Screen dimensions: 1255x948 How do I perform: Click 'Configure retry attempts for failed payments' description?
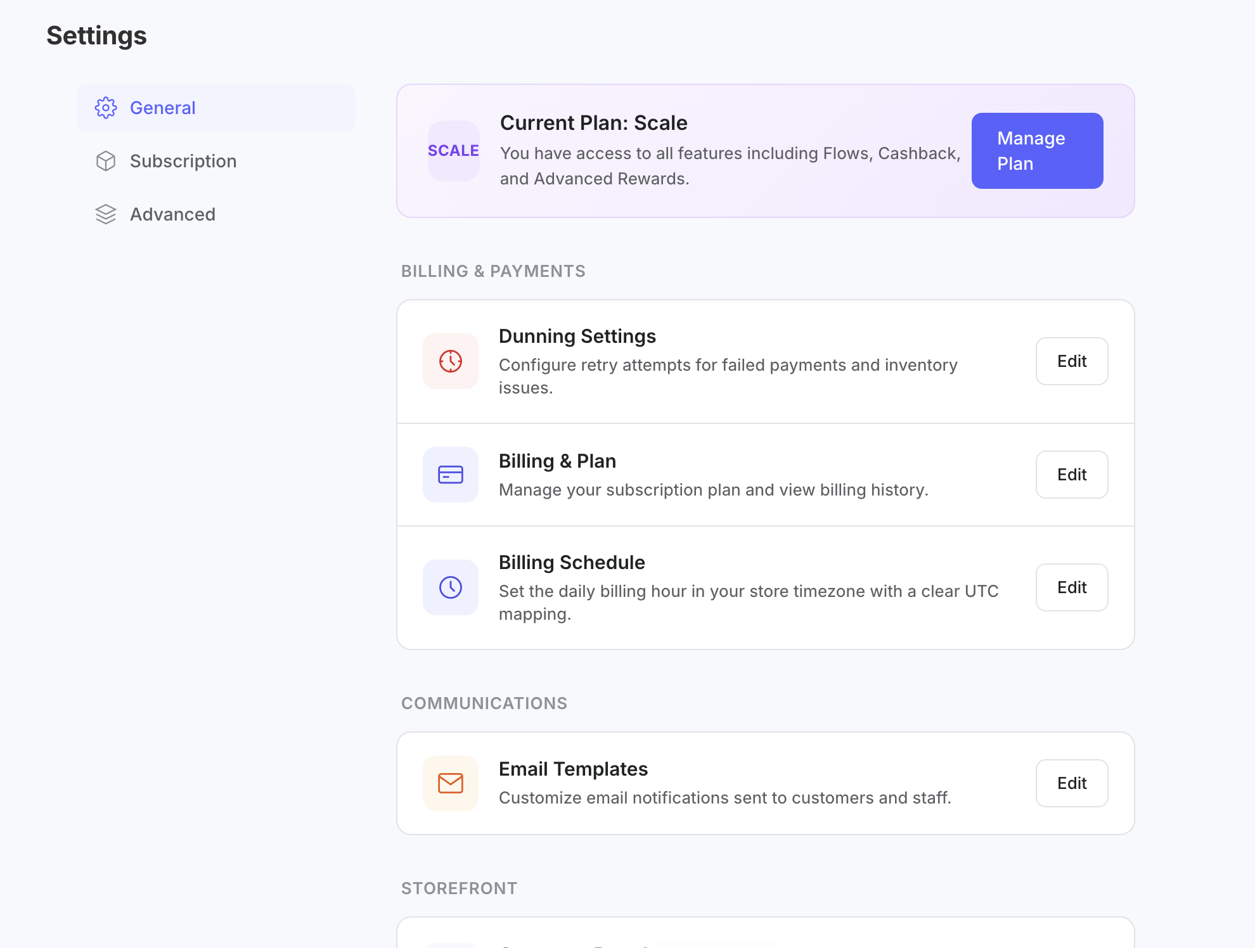(x=728, y=376)
